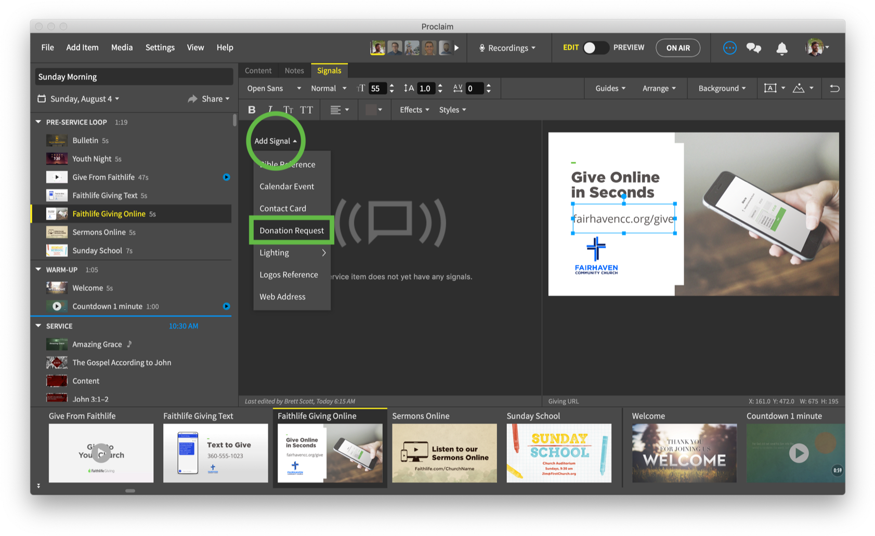Toggle Edit/Preview mode switch

tap(595, 48)
